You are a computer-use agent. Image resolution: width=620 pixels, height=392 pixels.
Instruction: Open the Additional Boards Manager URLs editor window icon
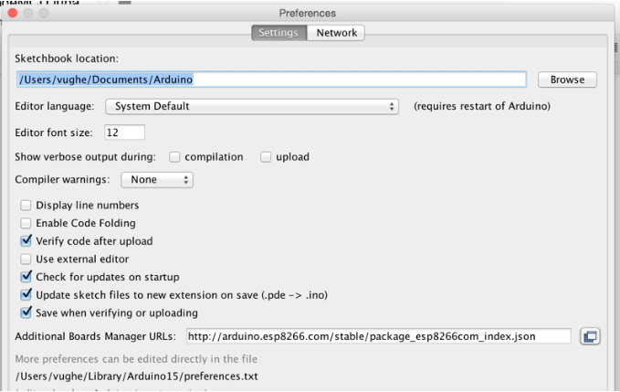click(x=590, y=336)
